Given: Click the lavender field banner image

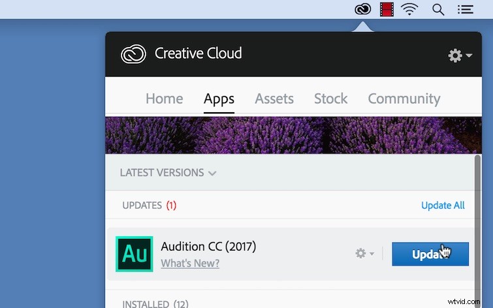Looking at the screenshot, I should click(x=293, y=135).
